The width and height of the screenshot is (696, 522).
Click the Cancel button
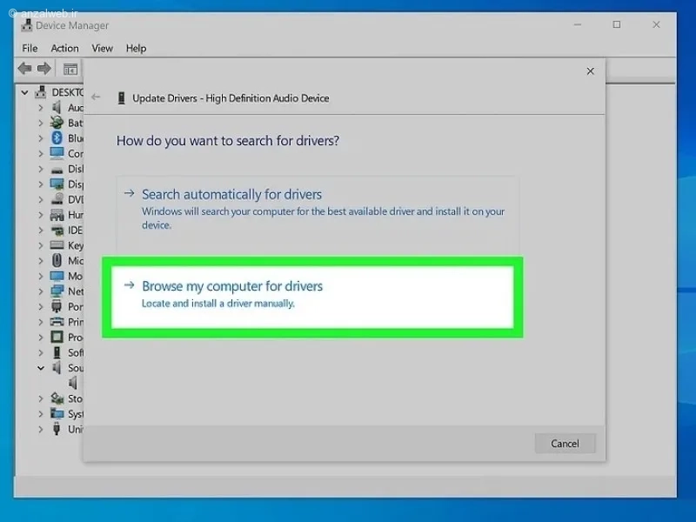click(x=565, y=444)
